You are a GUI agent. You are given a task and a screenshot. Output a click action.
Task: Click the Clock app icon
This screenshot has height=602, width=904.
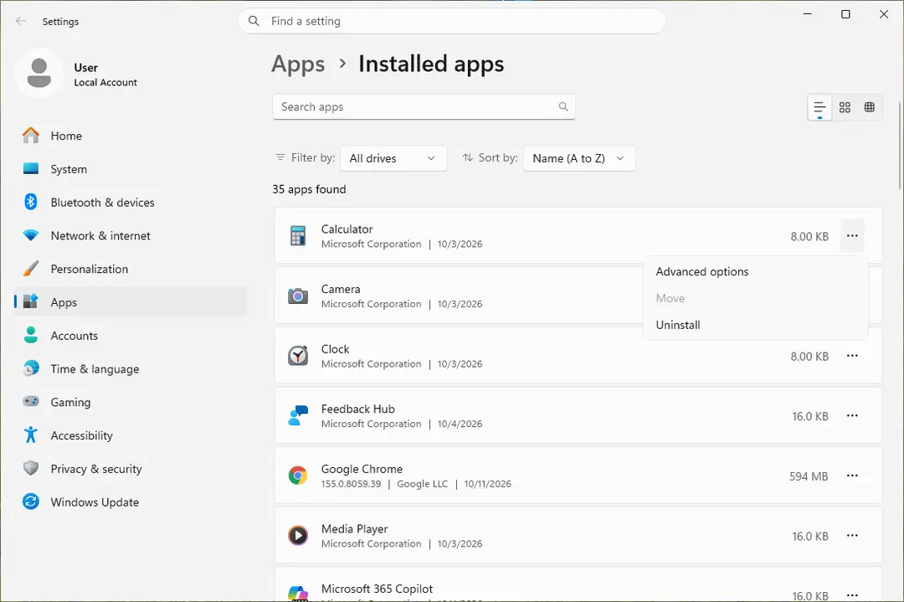point(297,356)
